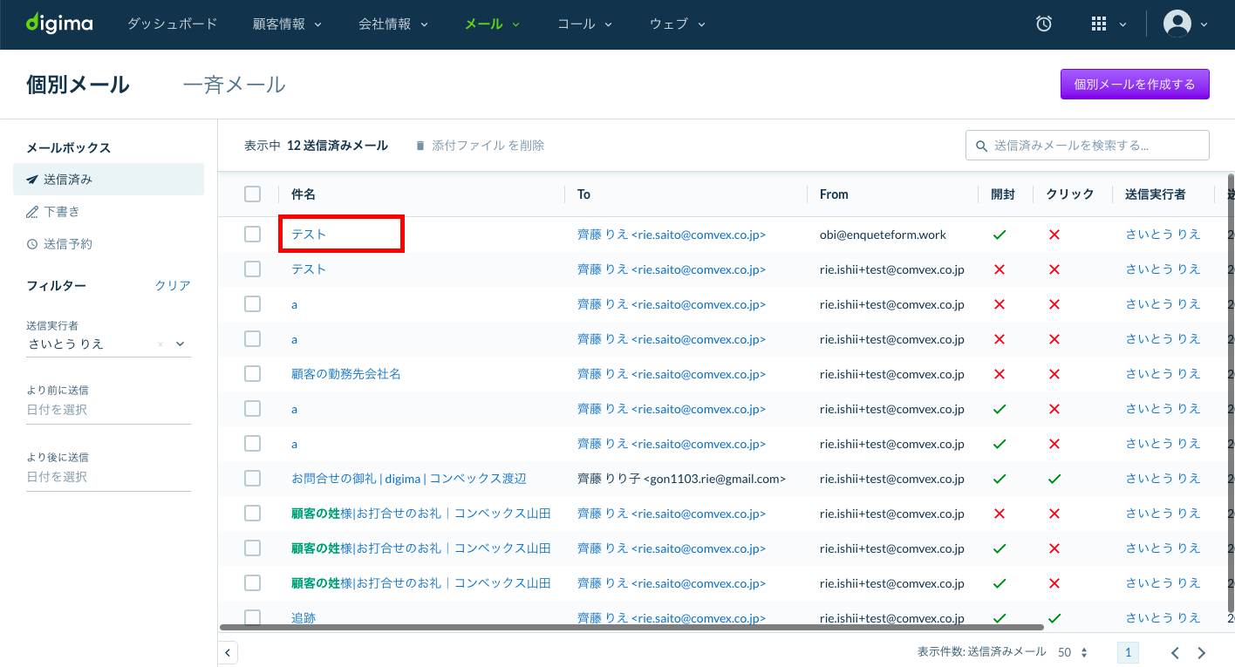Select the 送信済み mailbox
Viewport: 1235px width, 667px height.
[x=108, y=180]
